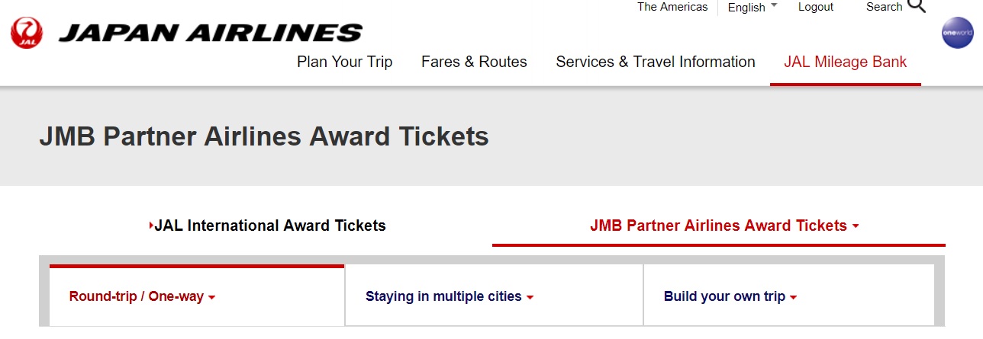Click the JAL red crane logo
This screenshot has height=339, width=983.
(x=27, y=34)
